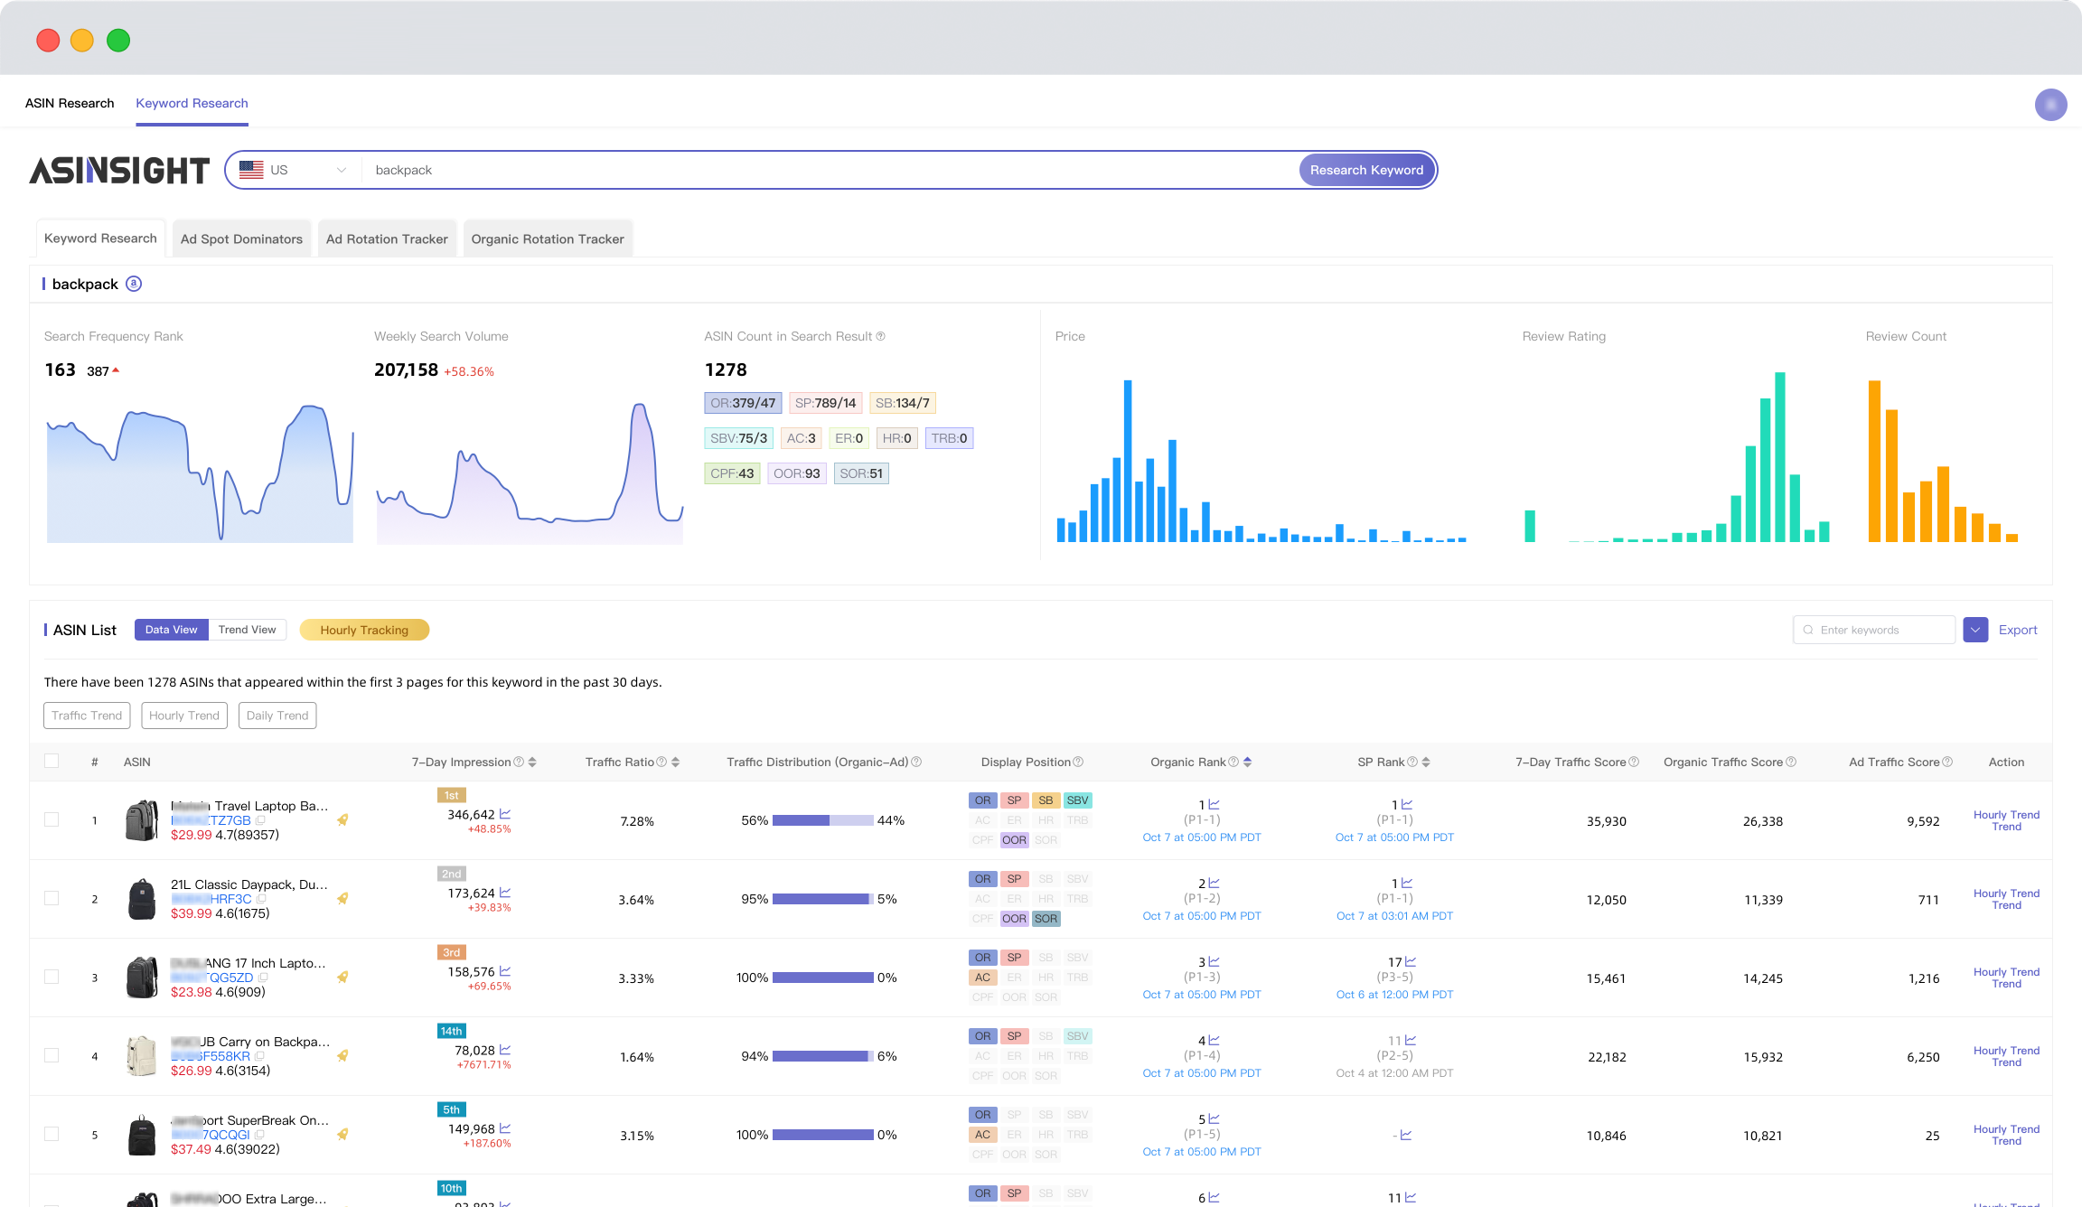This screenshot has height=1207, width=2082.
Task: Switch to the Ad Spot Dominators tab
Action: click(241, 239)
